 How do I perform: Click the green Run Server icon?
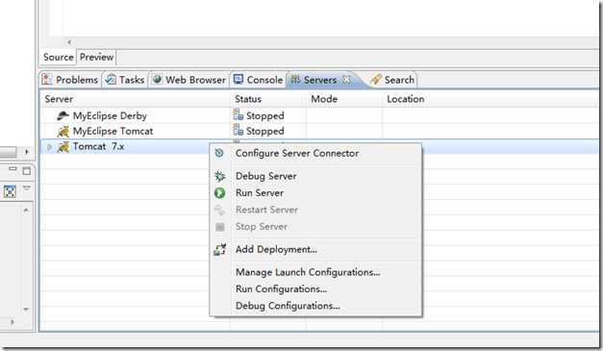tap(219, 193)
